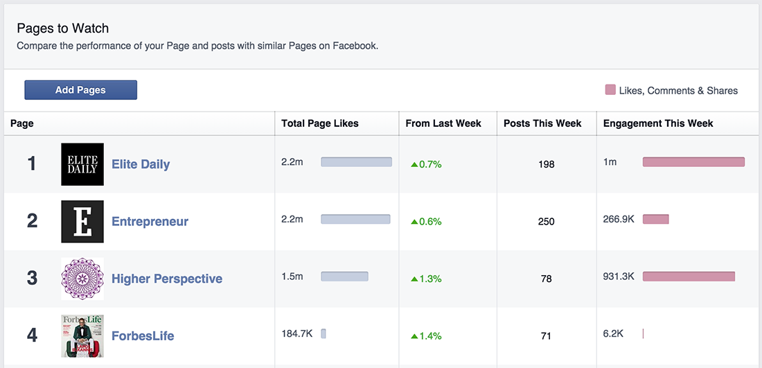Click the 71 posts value
762x368 pixels.
tap(547, 336)
